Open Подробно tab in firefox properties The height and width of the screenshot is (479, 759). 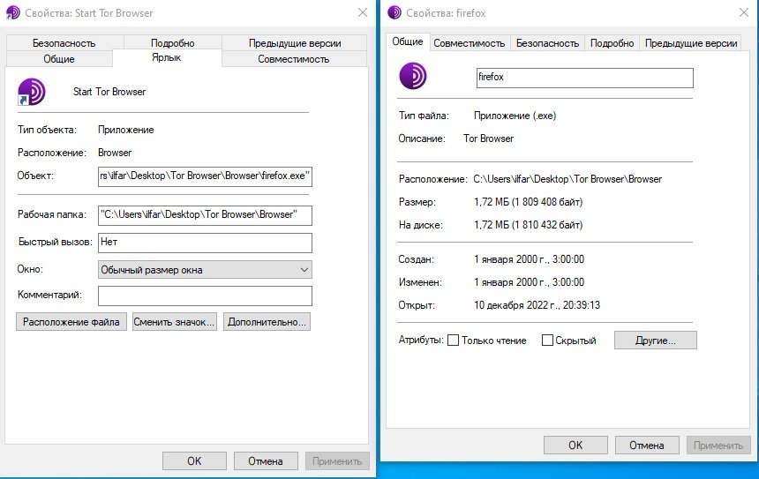(612, 43)
